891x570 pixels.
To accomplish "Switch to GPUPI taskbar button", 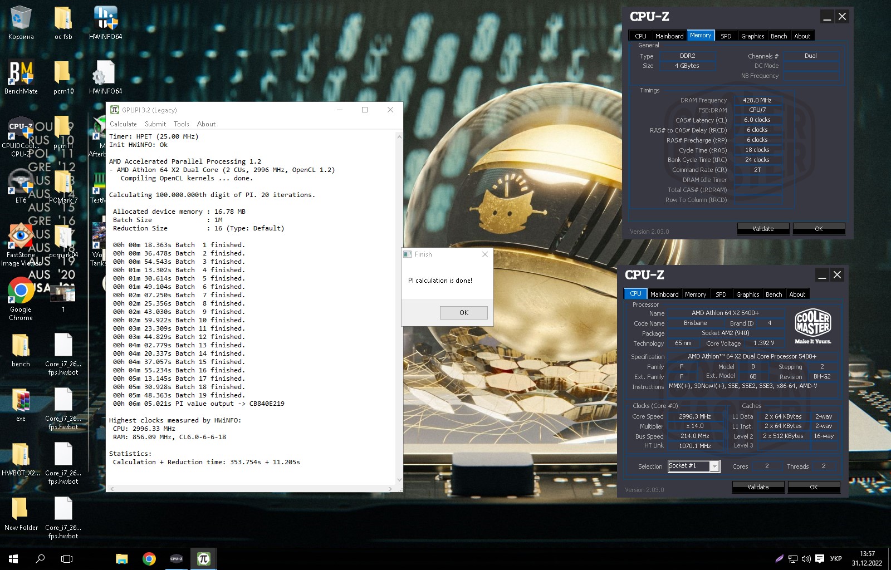I will pos(203,559).
